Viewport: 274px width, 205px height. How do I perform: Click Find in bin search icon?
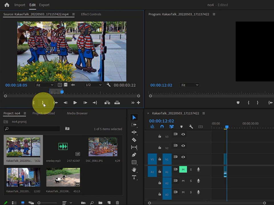click(92, 202)
